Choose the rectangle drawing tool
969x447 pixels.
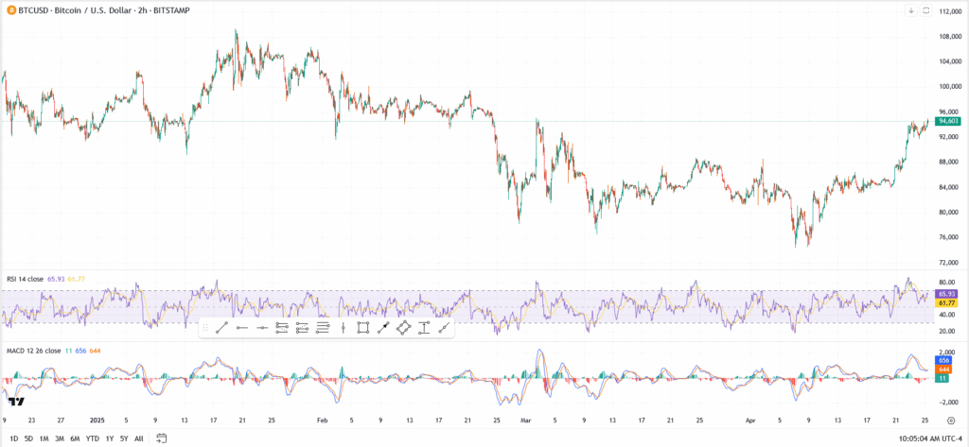point(362,328)
